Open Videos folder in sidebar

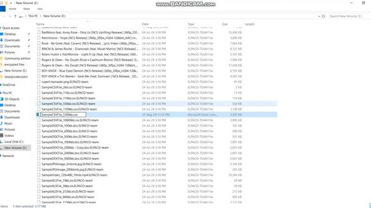point(9,136)
